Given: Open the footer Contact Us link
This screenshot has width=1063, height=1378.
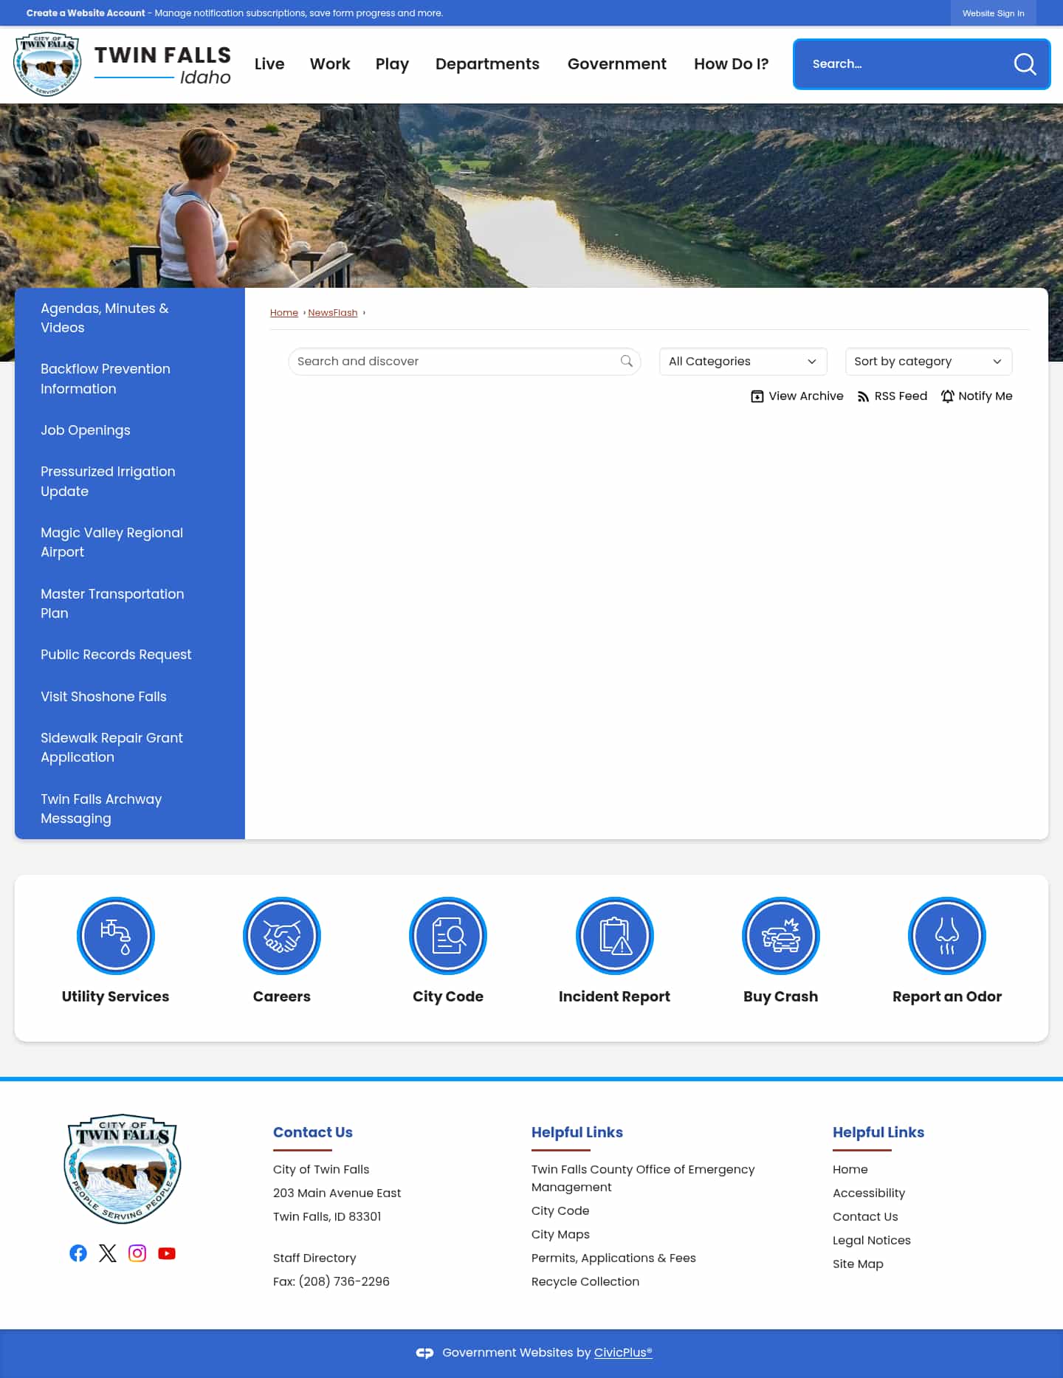Looking at the screenshot, I should coord(865,1216).
